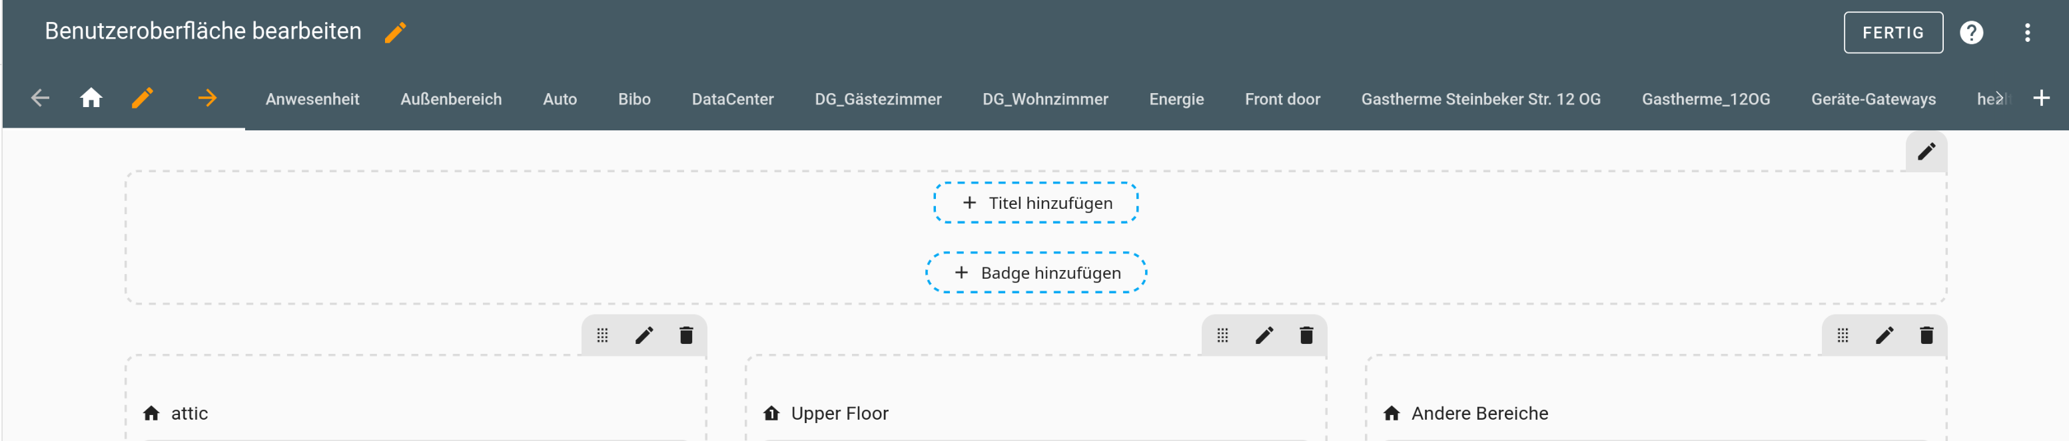Click Badge hinzufügen button
Viewport: 2069px width, 441px height.
click(x=1035, y=273)
